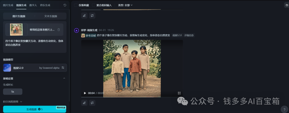Open the help question mark icon
This screenshot has height=113, width=289.
coord(284,109)
